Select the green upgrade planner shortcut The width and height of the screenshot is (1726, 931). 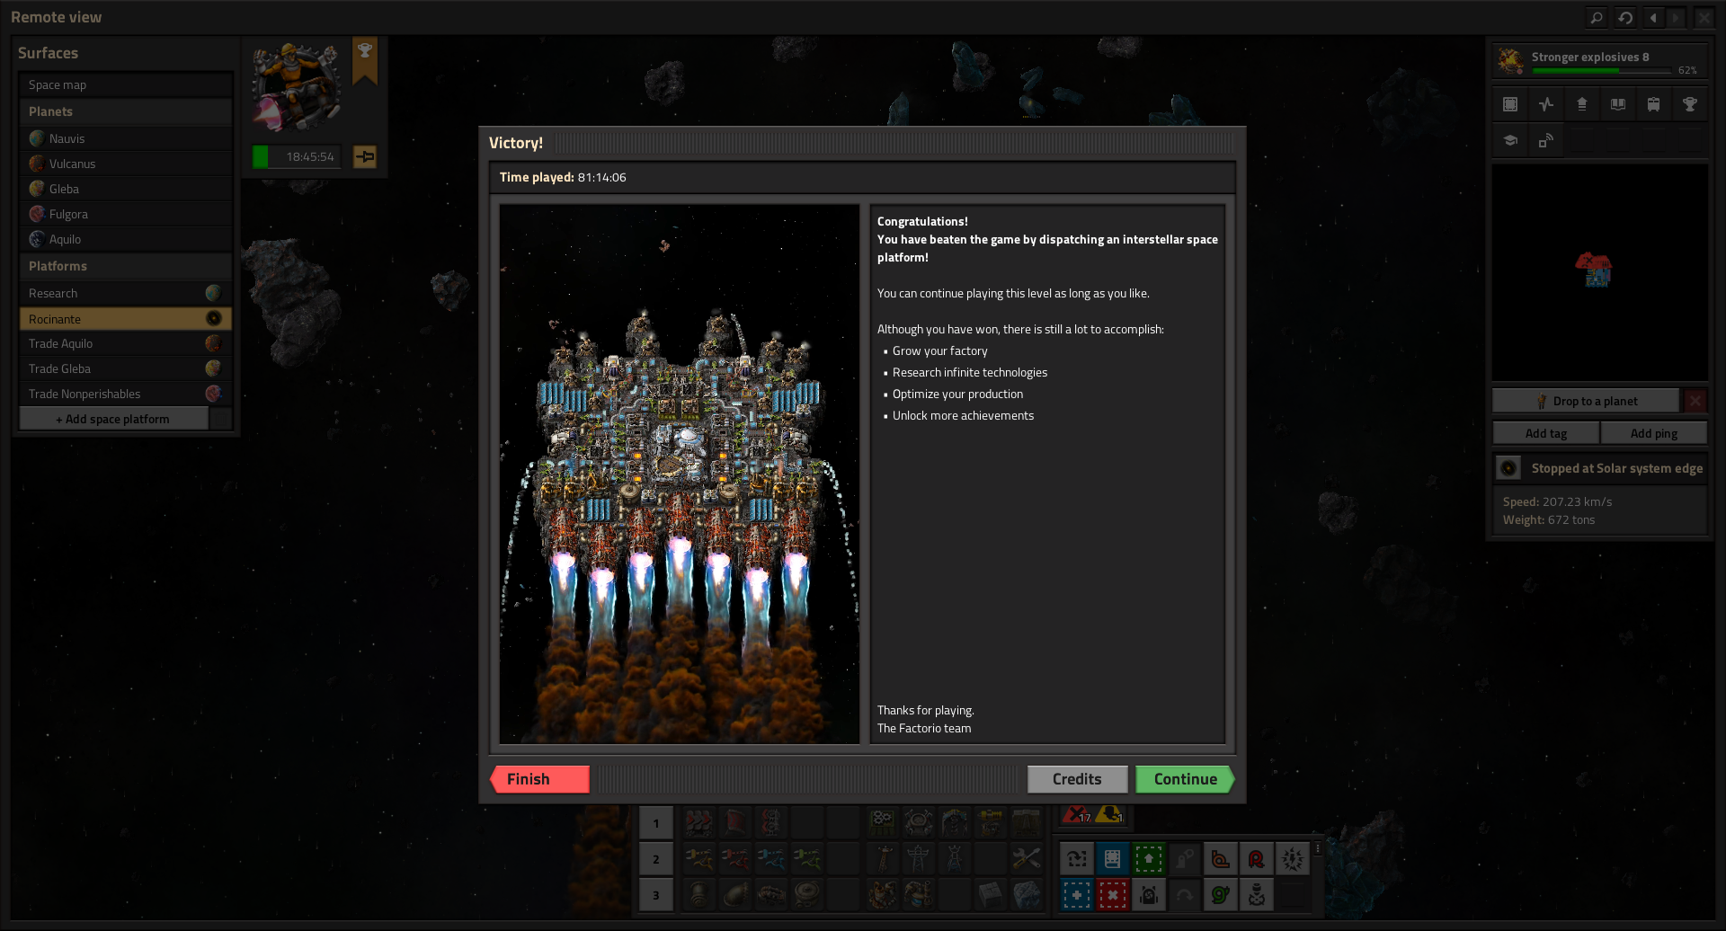click(x=1148, y=858)
